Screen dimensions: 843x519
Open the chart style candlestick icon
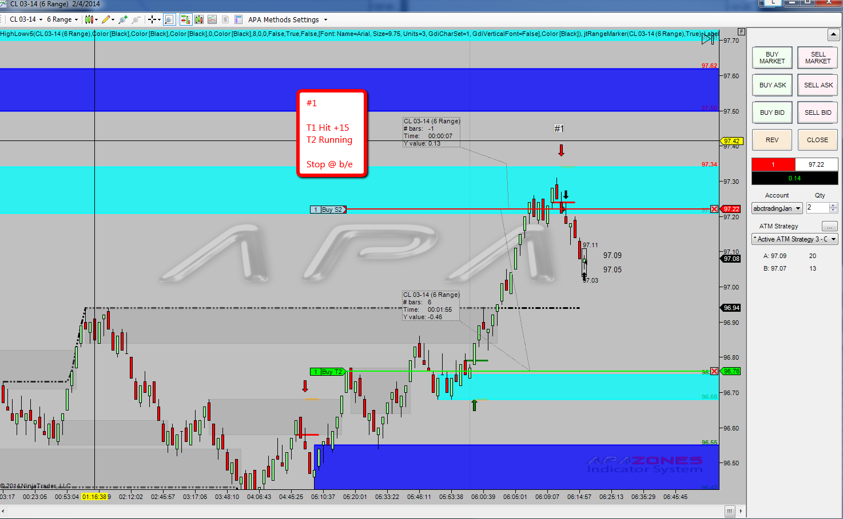coord(89,19)
